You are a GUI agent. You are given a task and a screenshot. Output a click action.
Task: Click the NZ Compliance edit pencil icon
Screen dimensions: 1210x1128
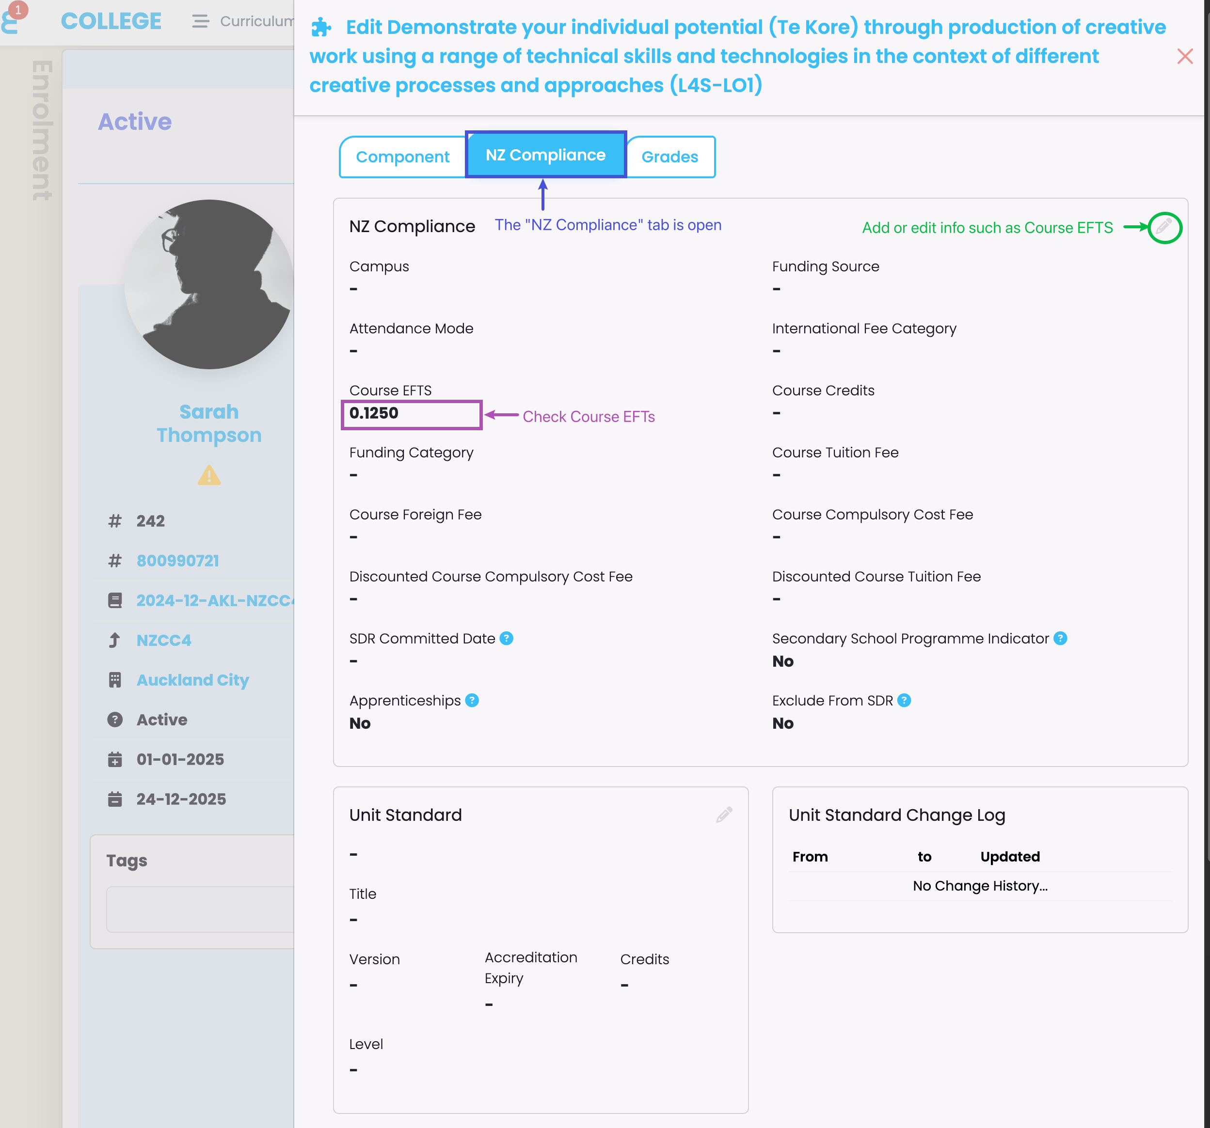[x=1164, y=228]
